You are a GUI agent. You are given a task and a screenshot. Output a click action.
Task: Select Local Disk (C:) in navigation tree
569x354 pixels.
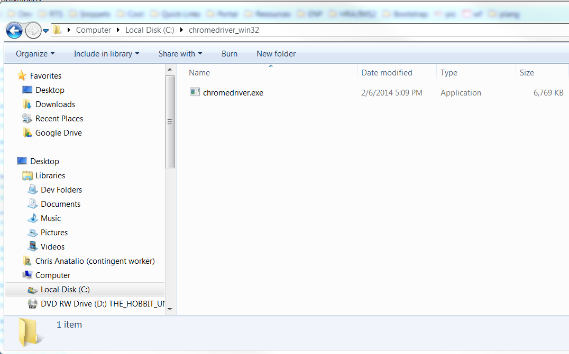coord(66,290)
